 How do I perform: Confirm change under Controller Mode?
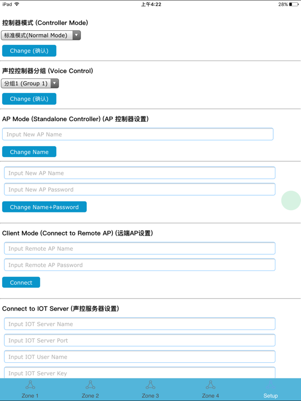29,51
